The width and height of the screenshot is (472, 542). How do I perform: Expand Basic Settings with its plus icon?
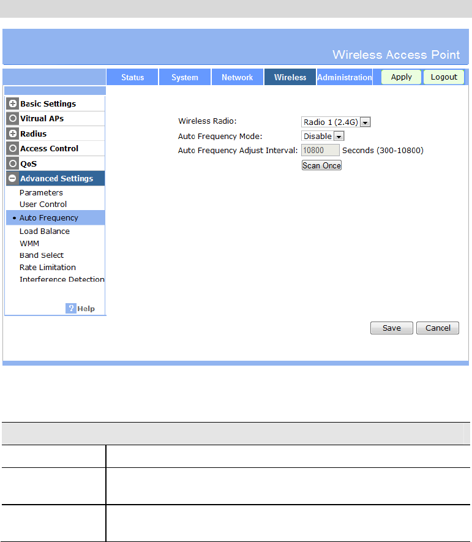click(13, 104)
